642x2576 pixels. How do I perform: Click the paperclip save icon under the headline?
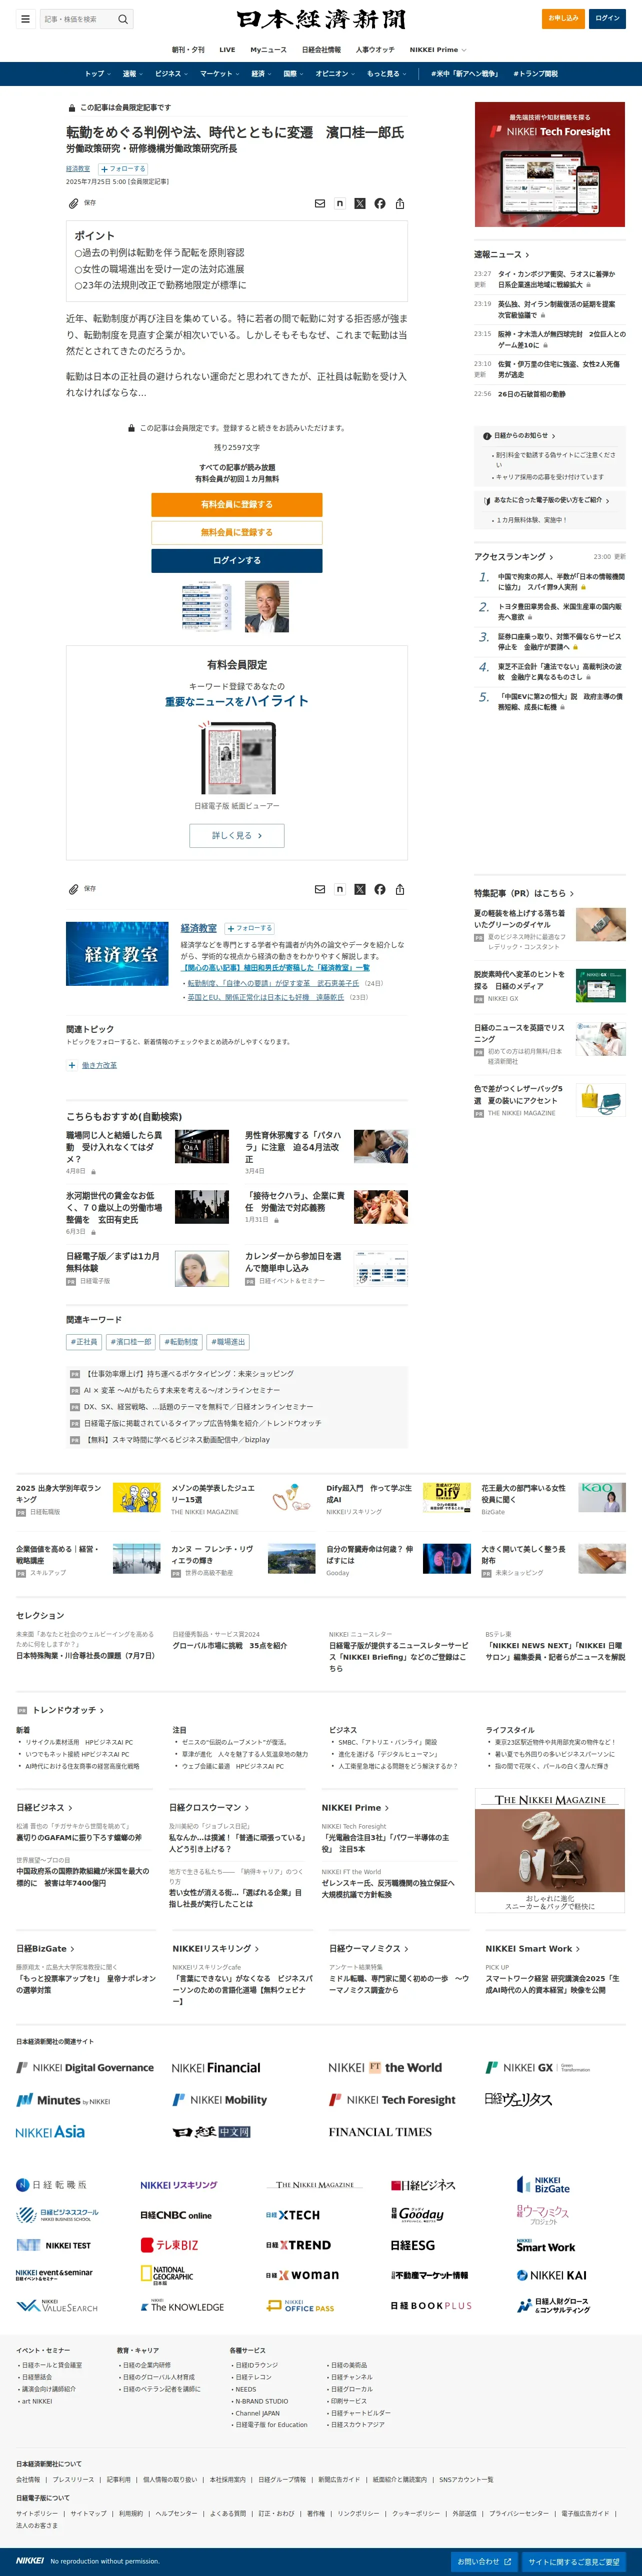click(73, 203)
